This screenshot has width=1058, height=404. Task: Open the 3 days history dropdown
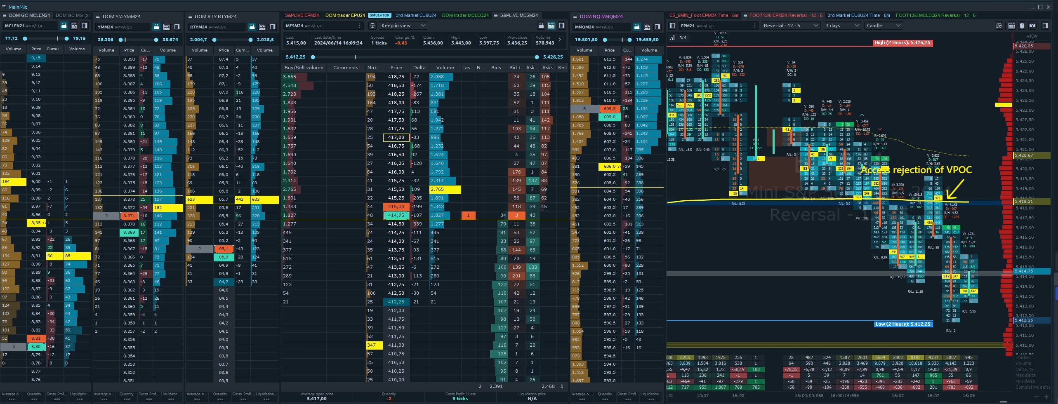(x=841, y=26)
